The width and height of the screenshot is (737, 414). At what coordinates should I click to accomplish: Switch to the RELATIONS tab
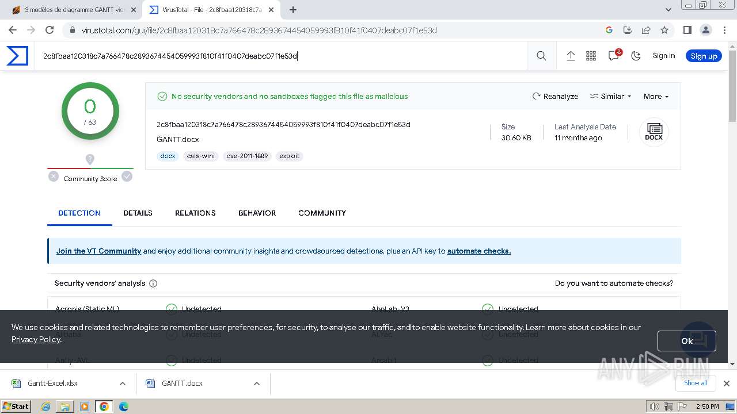[x=195, y=213]
